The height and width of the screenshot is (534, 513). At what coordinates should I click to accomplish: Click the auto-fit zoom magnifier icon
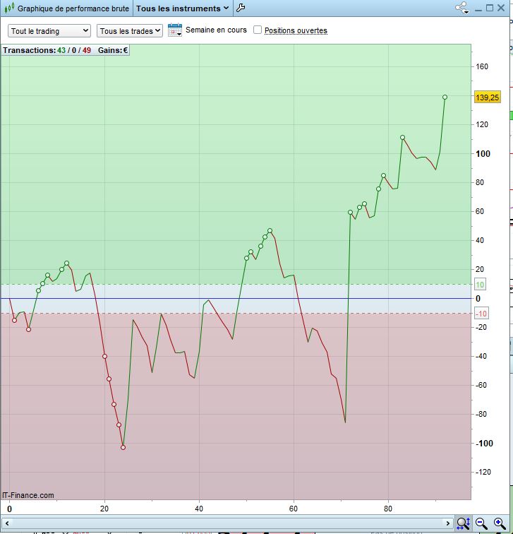464,523
